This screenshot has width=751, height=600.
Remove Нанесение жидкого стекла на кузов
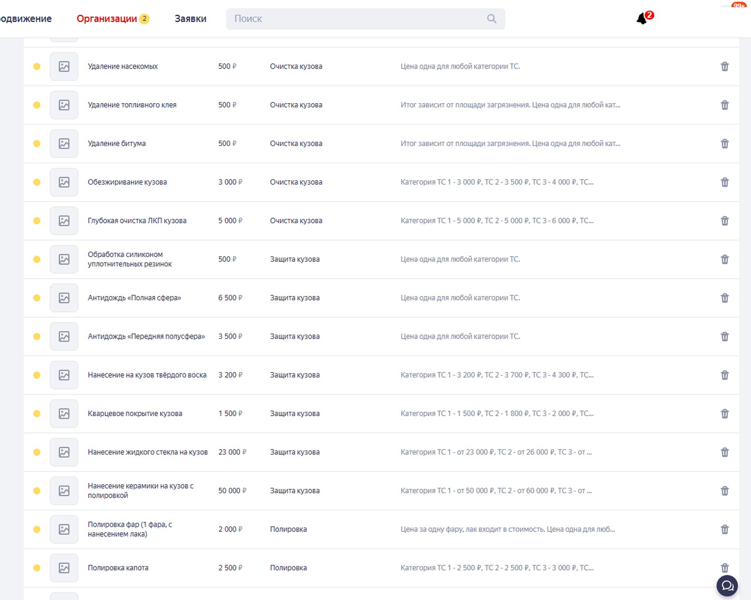click(725, 452)
